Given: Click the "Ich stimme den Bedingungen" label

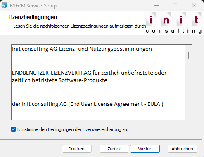Looking at the screenshot, I should click(73, 129).
